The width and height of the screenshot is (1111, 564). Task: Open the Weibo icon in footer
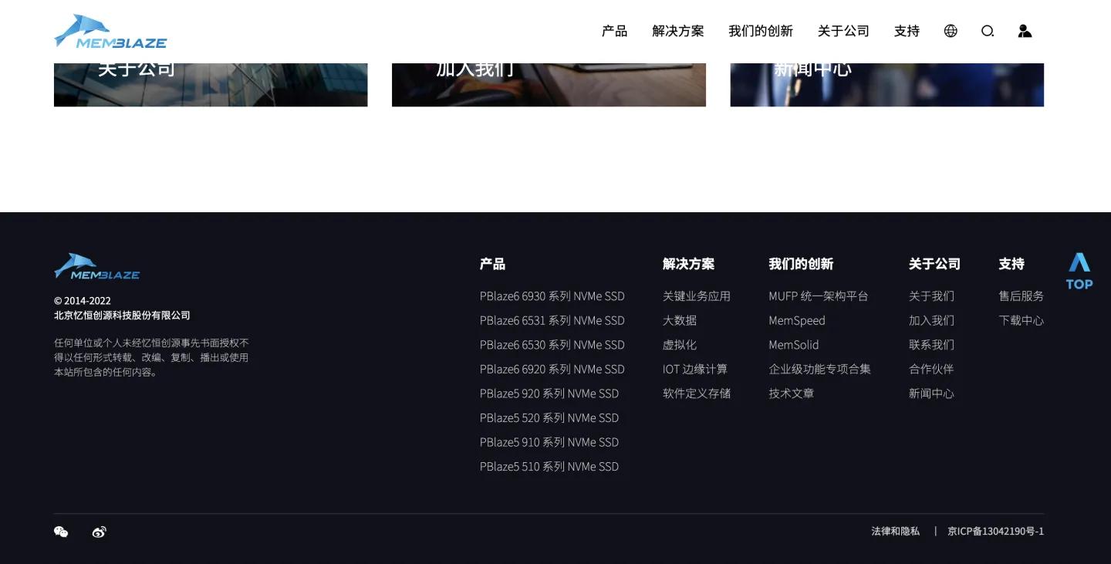tap(98, 532)
